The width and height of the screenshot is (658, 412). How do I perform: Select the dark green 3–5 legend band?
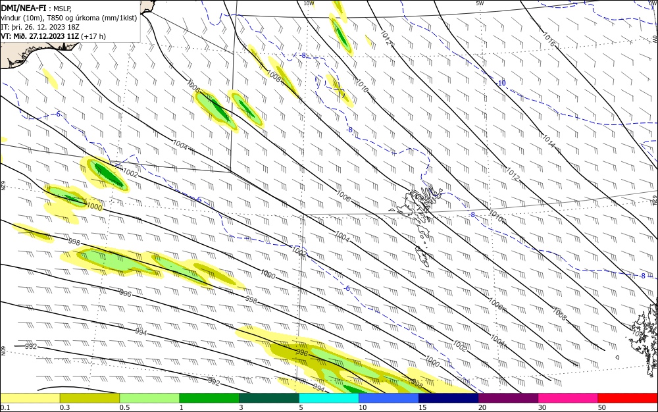click(x=269, y=398)
